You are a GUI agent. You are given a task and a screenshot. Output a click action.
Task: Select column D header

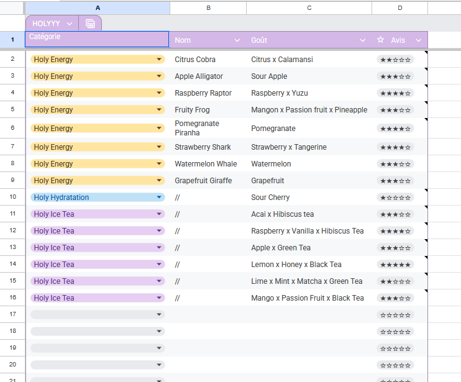pyautogui.click(x=400, y=8)
